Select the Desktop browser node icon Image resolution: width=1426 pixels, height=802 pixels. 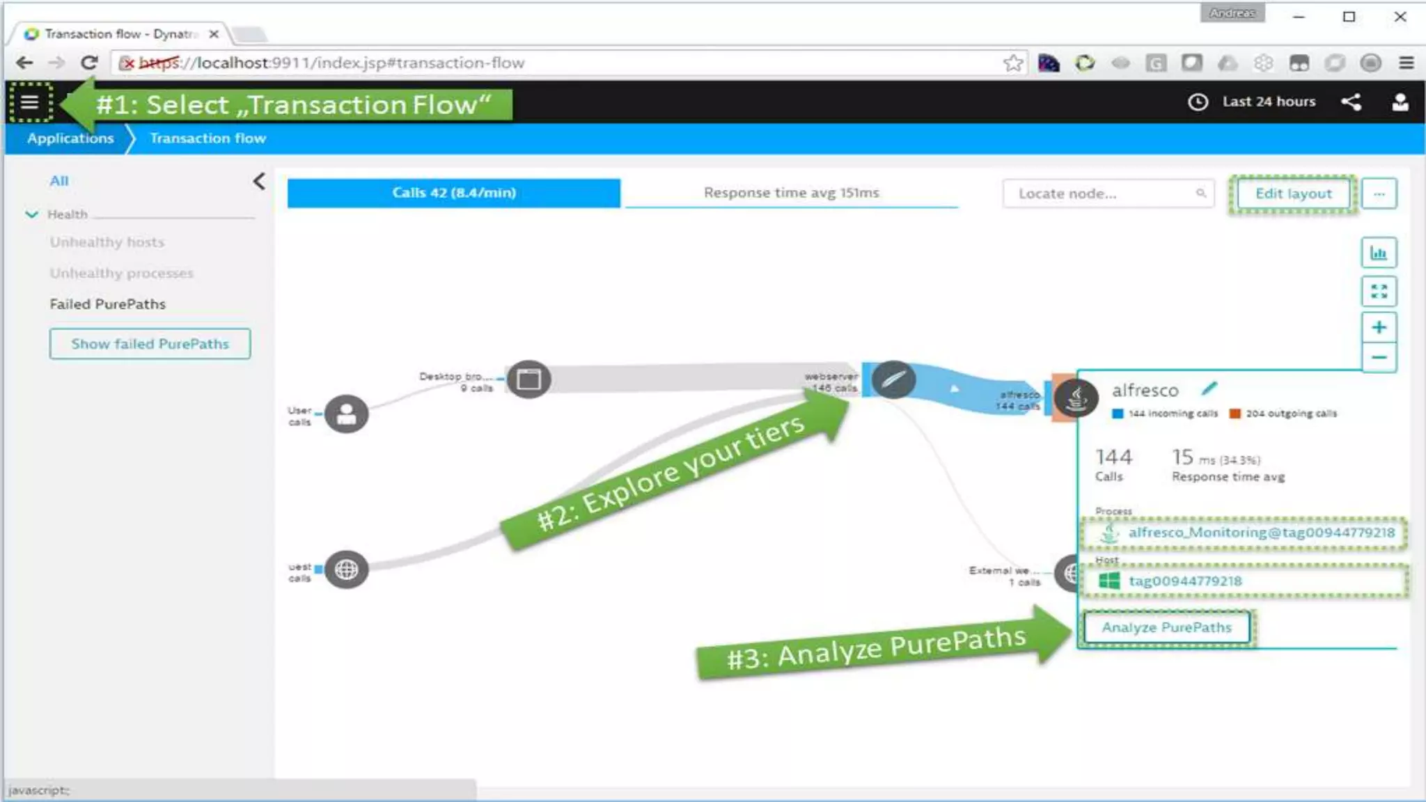pyautogui.click(x=528, y=379)
